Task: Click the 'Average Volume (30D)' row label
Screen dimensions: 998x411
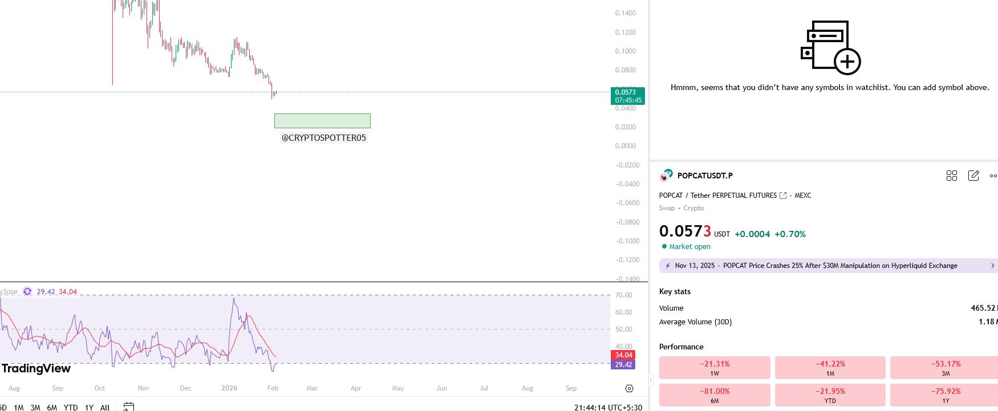Action: pyautogui.click(x=695, y=322)
